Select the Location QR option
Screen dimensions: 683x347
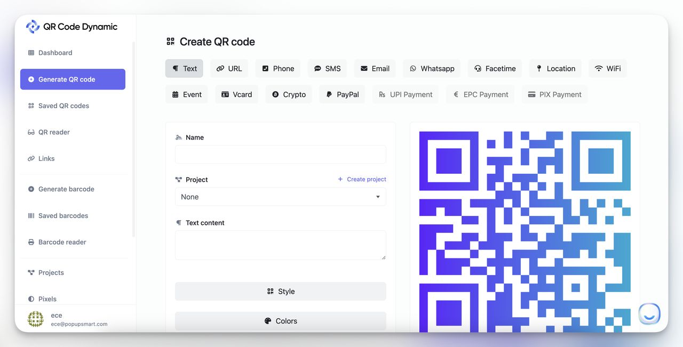(555, 68)
